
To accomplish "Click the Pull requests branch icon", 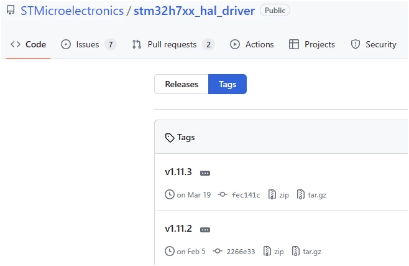I will point(137,44).
